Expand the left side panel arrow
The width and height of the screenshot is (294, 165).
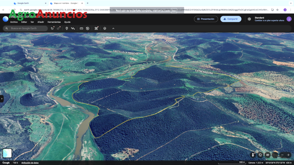click(x=2, y=99)
